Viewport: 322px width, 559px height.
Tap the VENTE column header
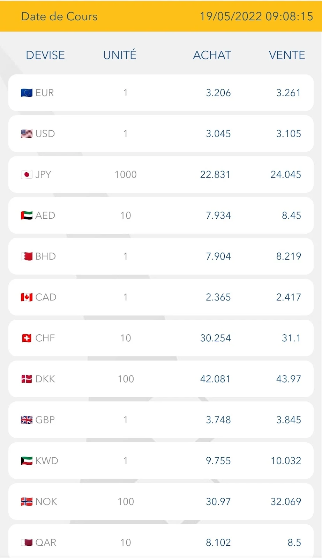[287, 55]
